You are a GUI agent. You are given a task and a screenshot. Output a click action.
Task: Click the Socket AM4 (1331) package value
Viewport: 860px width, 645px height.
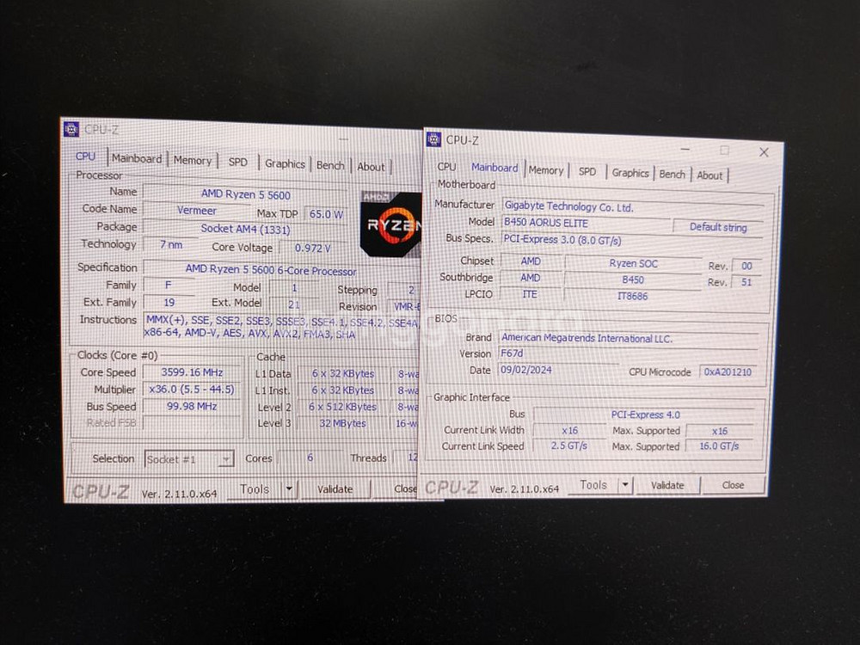tap(245, 230)
